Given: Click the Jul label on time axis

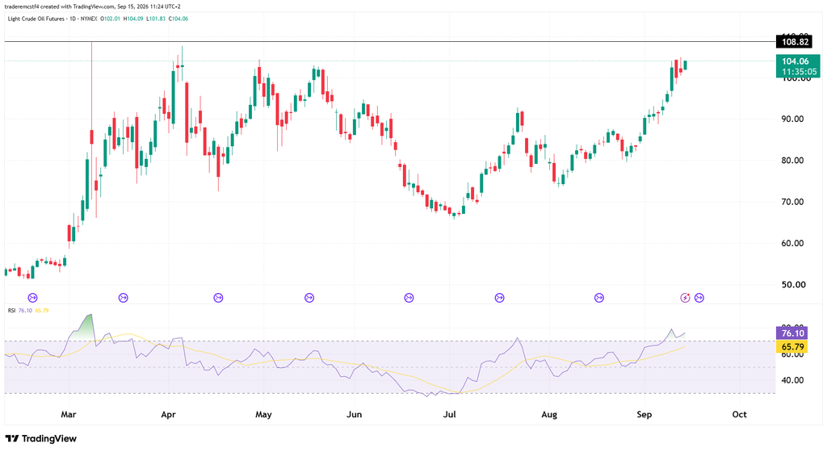Looking at the screenshot, I should (449, 414).
